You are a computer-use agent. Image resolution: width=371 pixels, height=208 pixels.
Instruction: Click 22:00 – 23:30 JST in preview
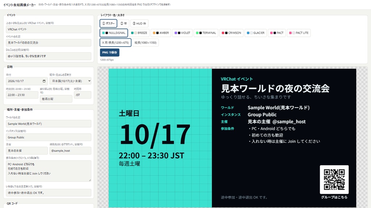(151, 155)
